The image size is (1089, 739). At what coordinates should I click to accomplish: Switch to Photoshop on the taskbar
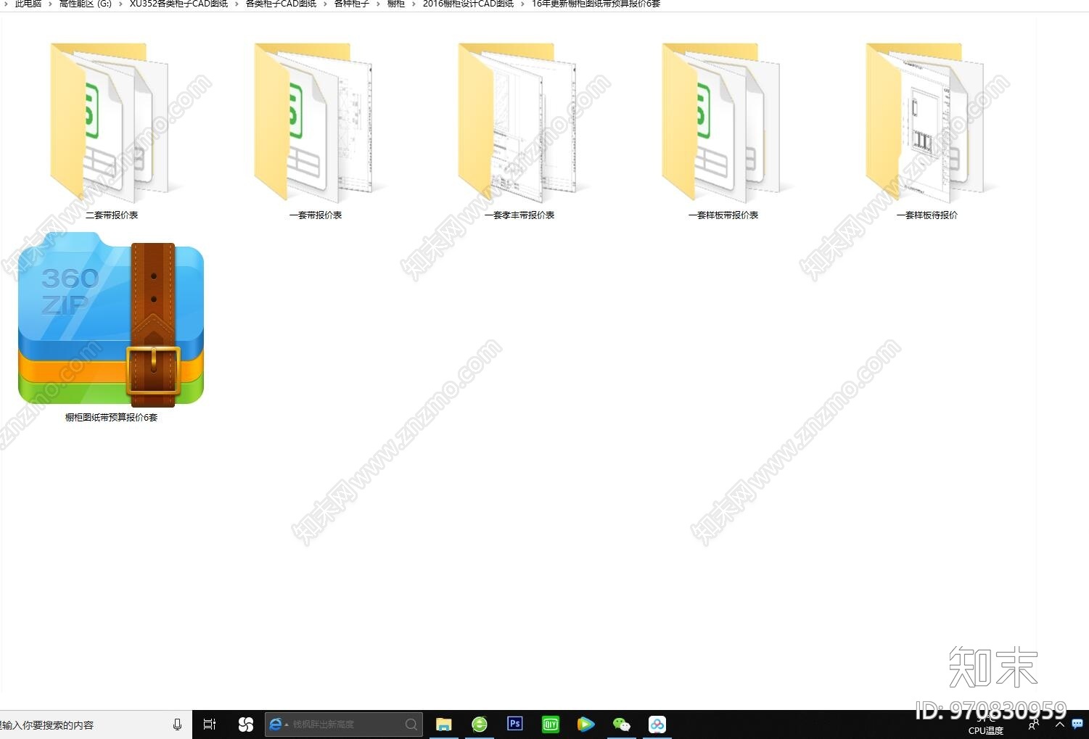(x=515, y=724)
